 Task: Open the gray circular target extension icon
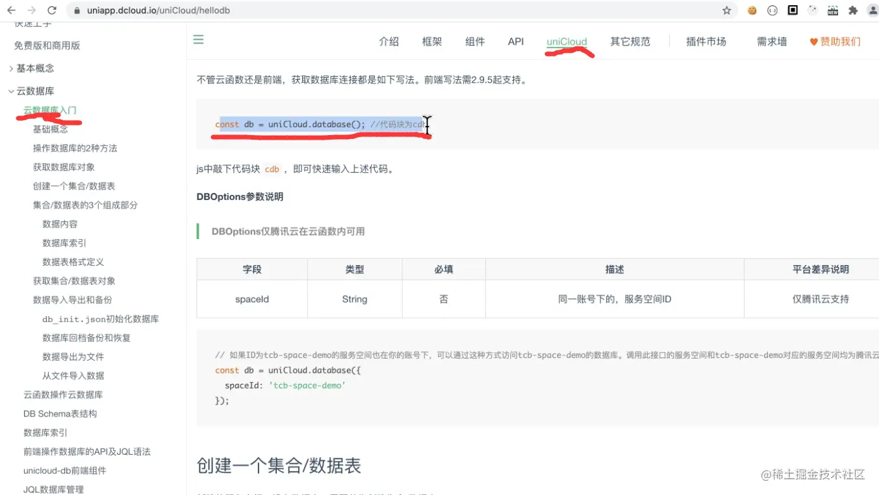click(x=813, y=10)
